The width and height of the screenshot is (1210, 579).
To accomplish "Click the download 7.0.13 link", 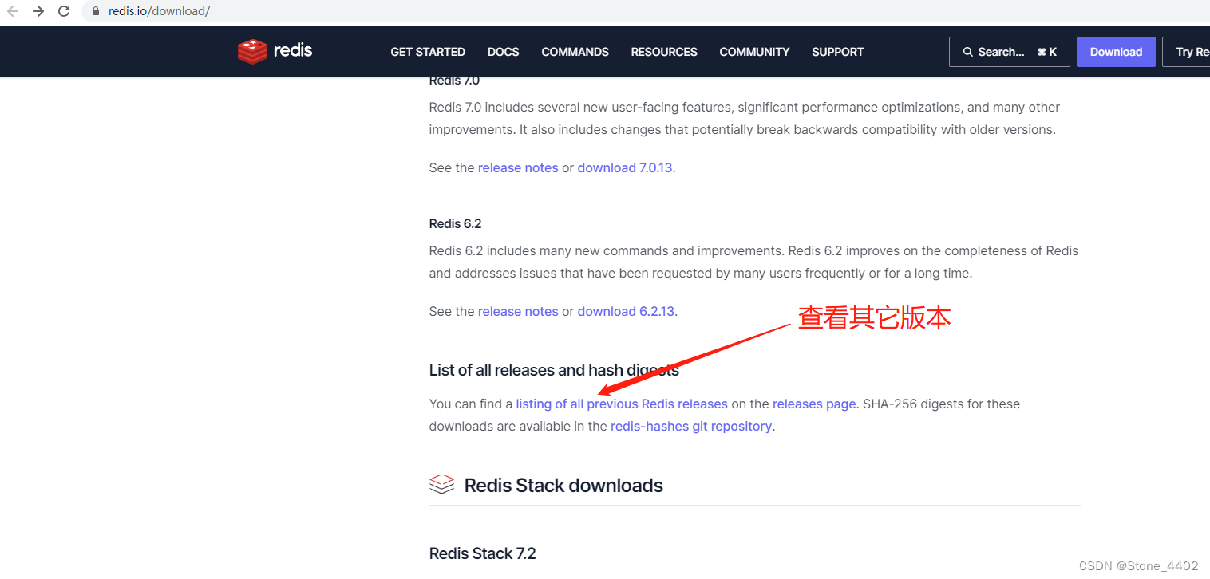I will (625, 167).
